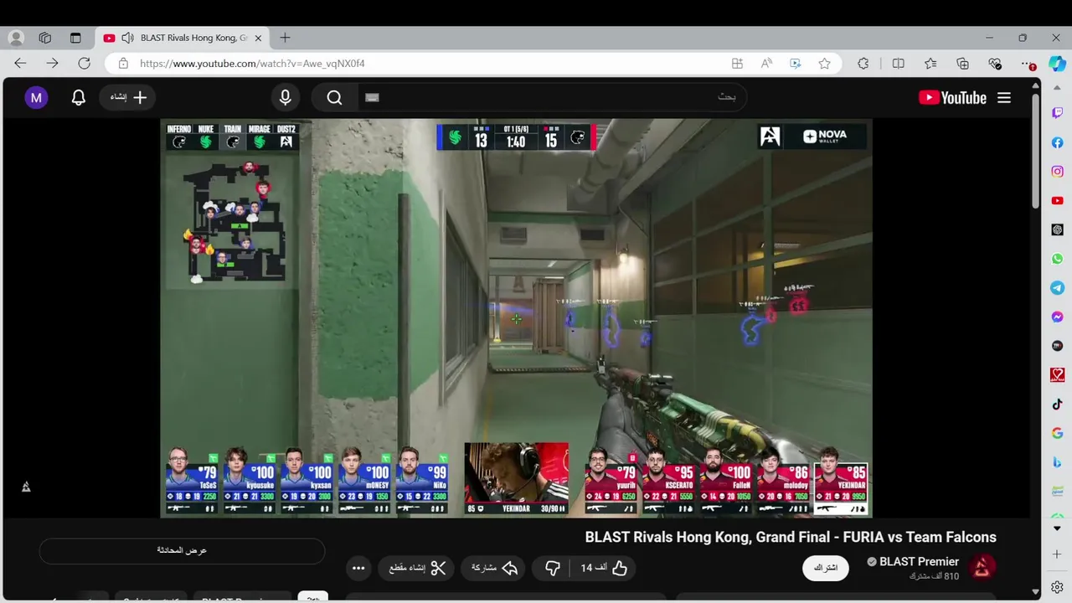Open more actions three-dot menu under video

pos(358,568)
